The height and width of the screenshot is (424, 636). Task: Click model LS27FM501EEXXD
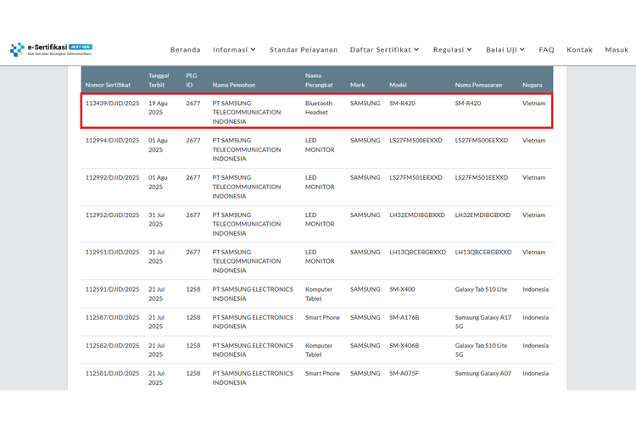[x=416, y=178]
